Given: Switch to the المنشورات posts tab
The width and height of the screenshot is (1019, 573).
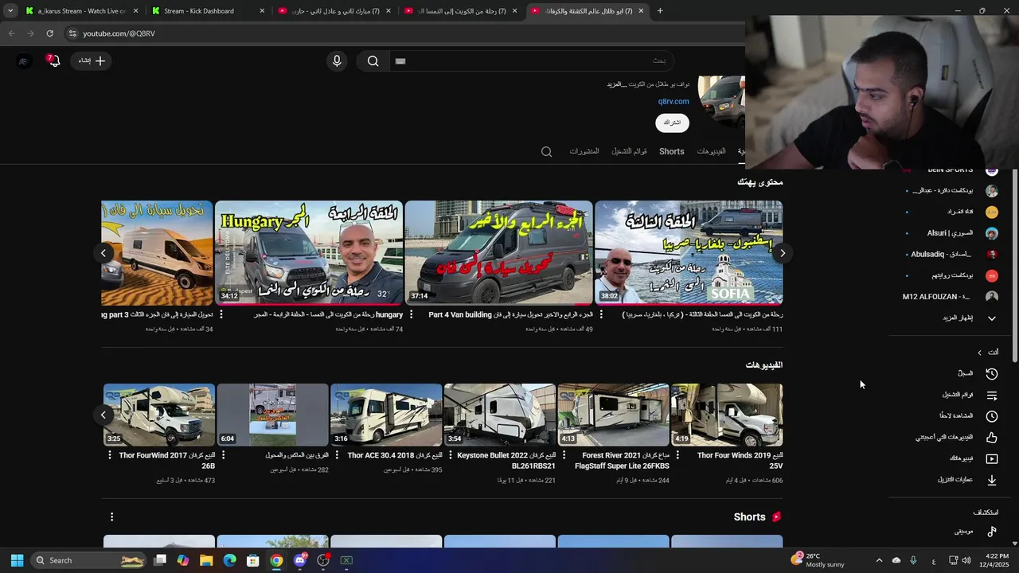Looking at the screenshot, I should 584,151.
